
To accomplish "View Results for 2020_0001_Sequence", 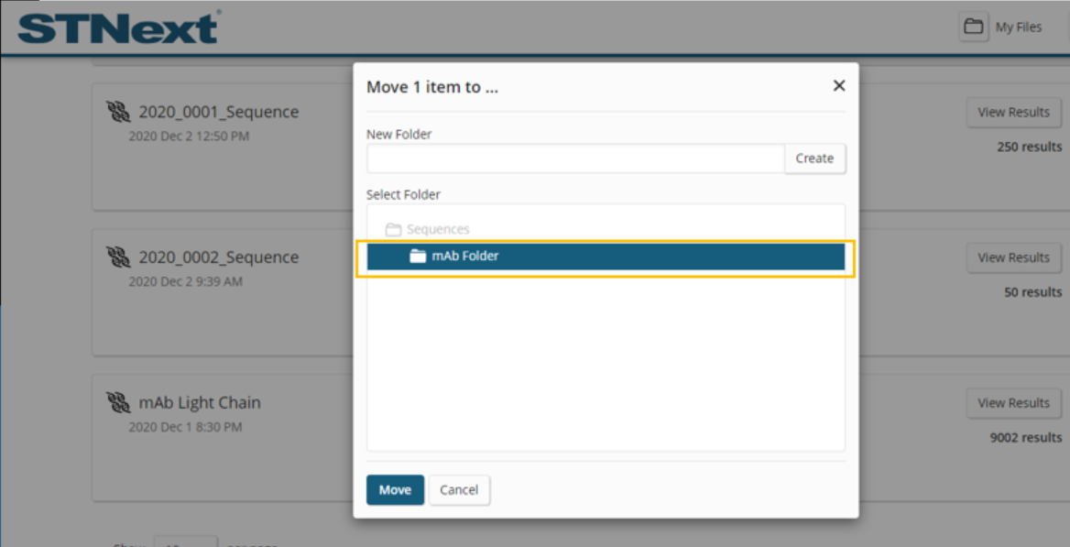I will [1013, 113].
